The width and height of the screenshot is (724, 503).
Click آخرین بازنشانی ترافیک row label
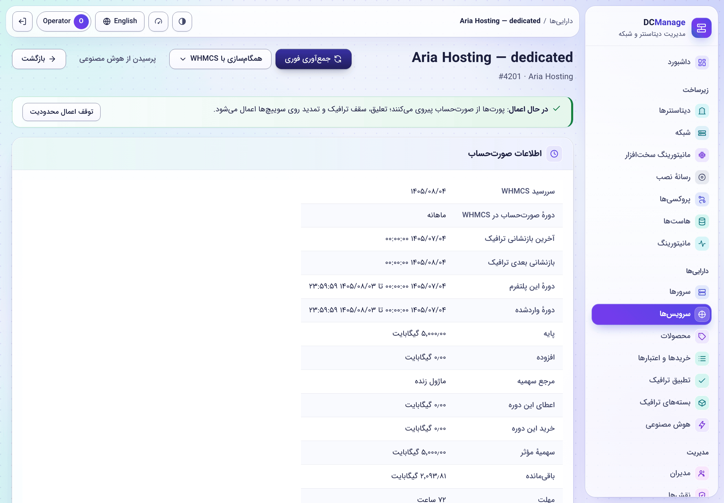click(x=520, y=238)
